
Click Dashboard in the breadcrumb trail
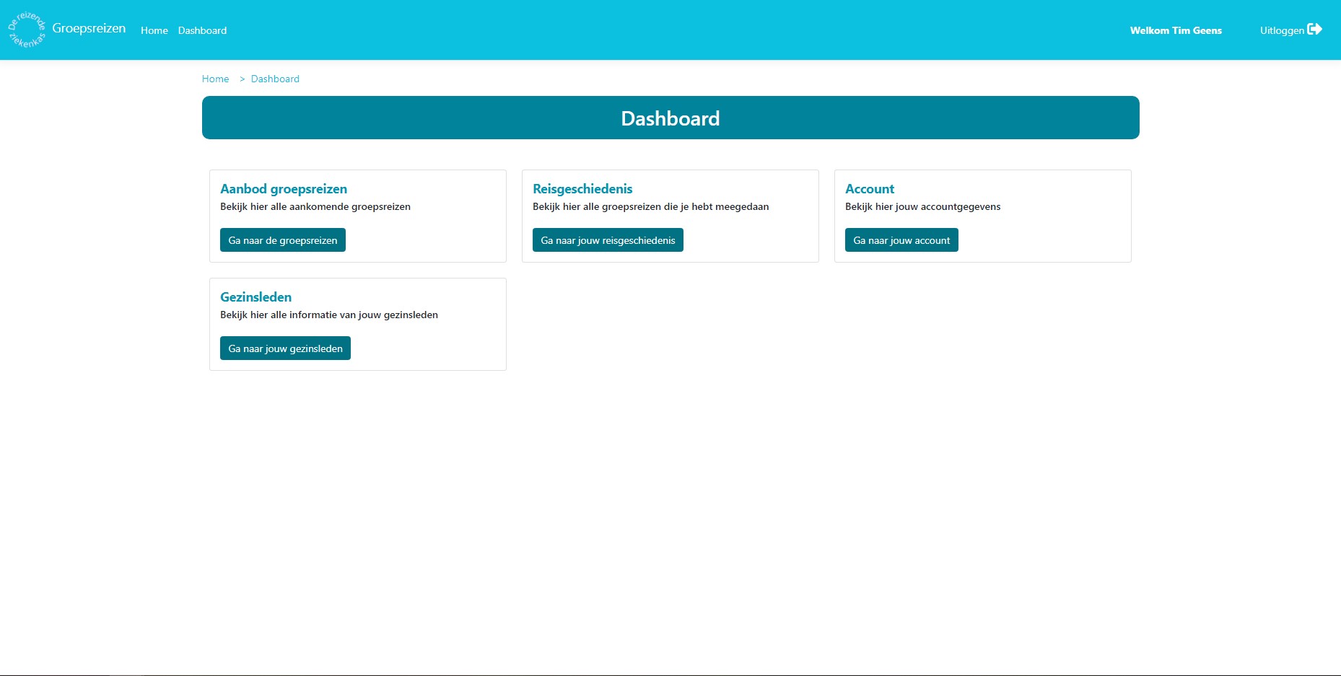275,79
